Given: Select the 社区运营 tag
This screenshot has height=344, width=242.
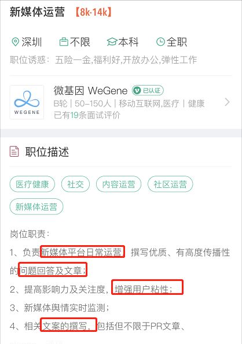Looking at the screenshot, I should point(170,184).
